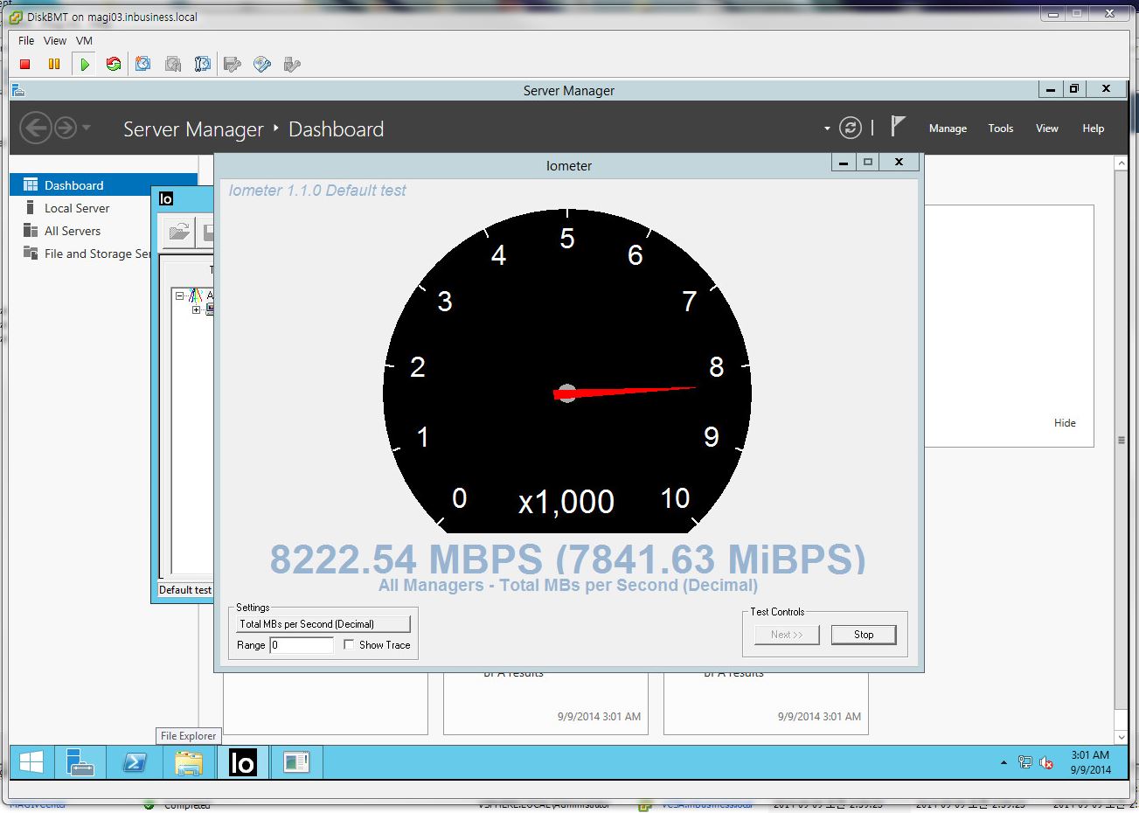Click the Next >> button
1139x813 pixels.
(x=787, y=635)
